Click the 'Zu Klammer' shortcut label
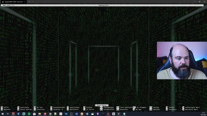207x116 pixels. point(142,107)
